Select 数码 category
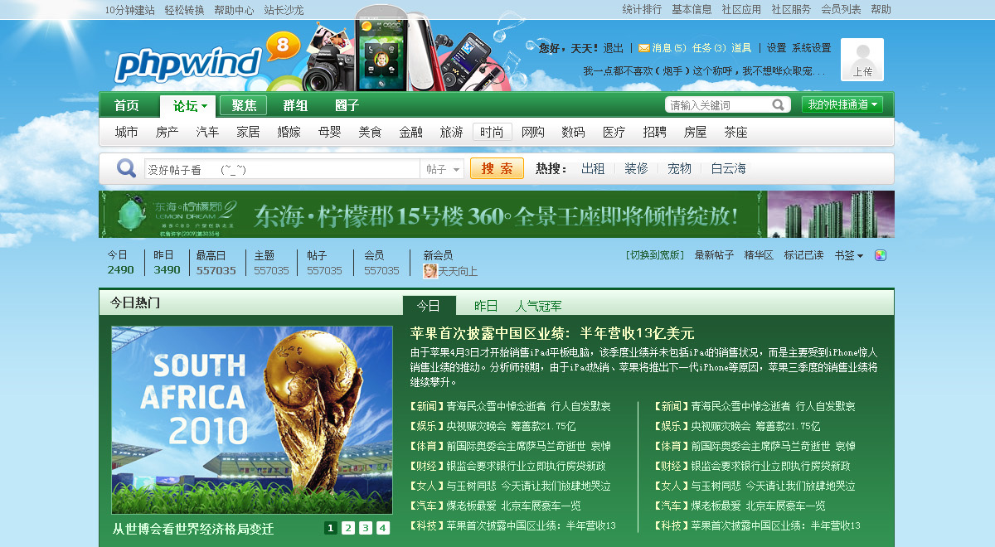Viewport: 995px width, 547px height. (x=573, y=132)
